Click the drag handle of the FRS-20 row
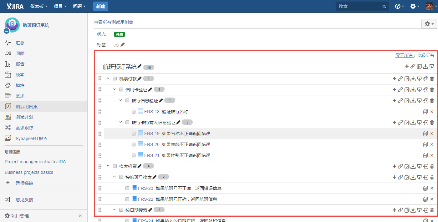The width and height of the screenshot is (438, 222). click(100, 144)
